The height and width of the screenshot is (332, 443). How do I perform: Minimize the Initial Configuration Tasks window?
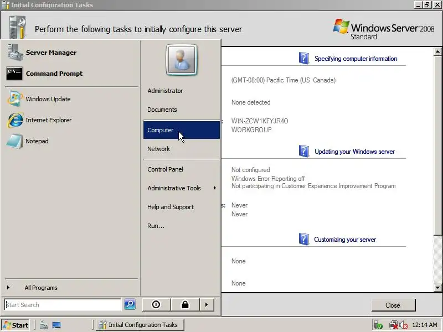[419, 5]
